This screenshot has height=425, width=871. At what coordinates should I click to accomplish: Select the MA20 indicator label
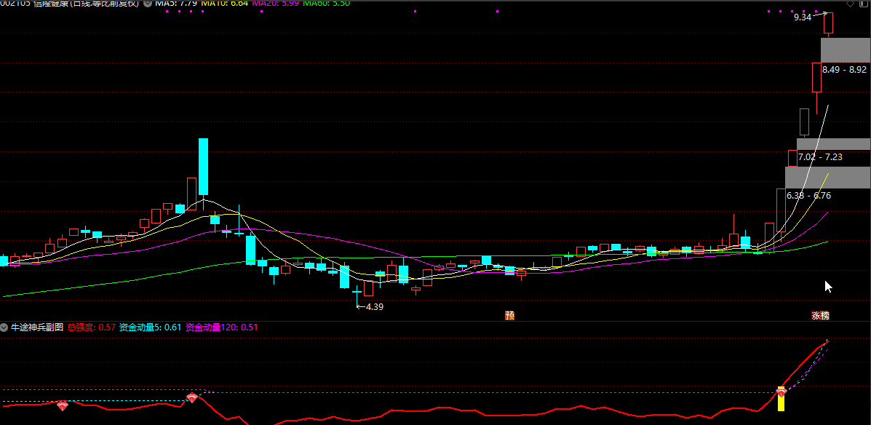coord(275,4)
